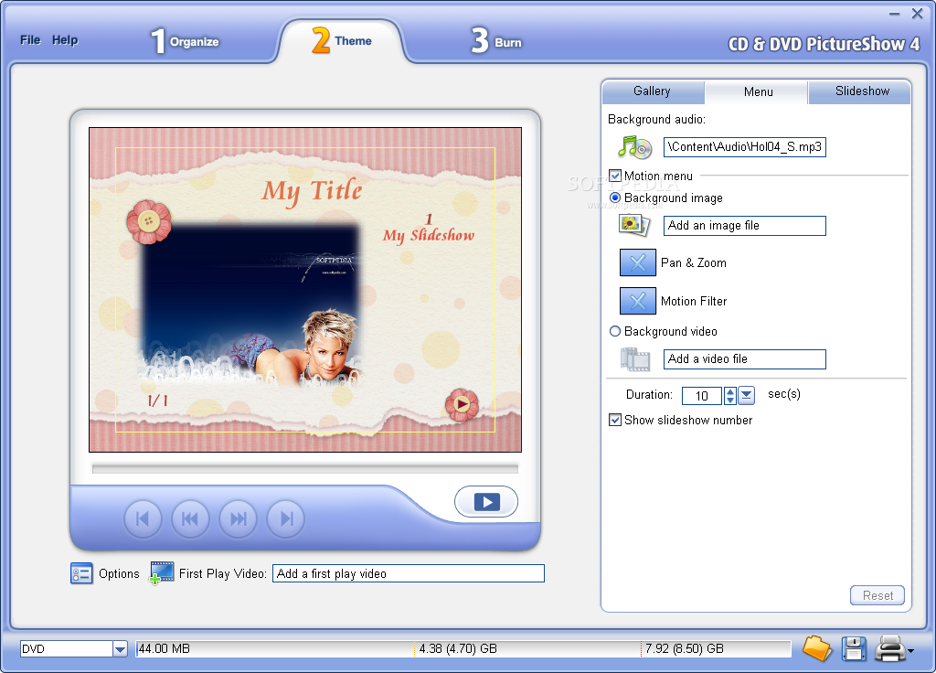Select the step 2 Theme tab
The image size is (936, 673).
point(342,40)
